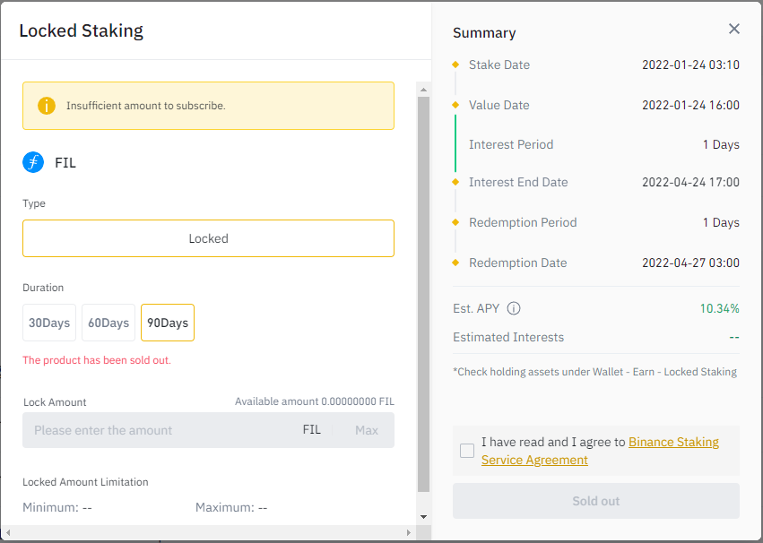The width and height of the screenshot is (763, 543).
Task: Click the Summary heading
Action: [484, 33]
